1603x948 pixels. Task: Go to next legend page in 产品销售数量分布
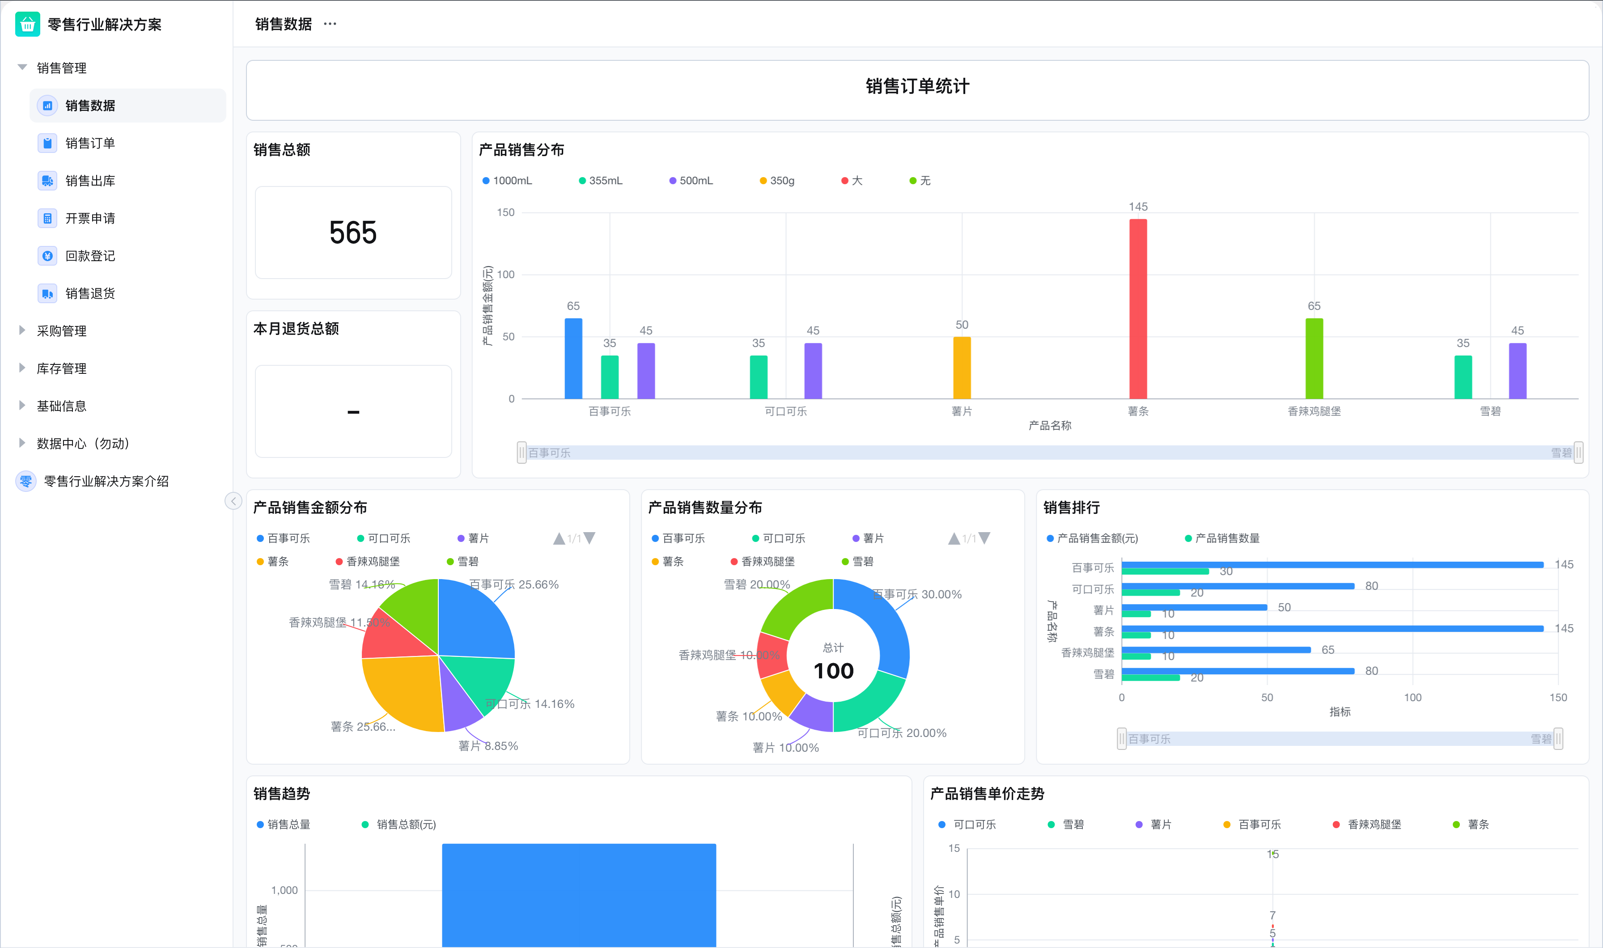pos(984,538)
